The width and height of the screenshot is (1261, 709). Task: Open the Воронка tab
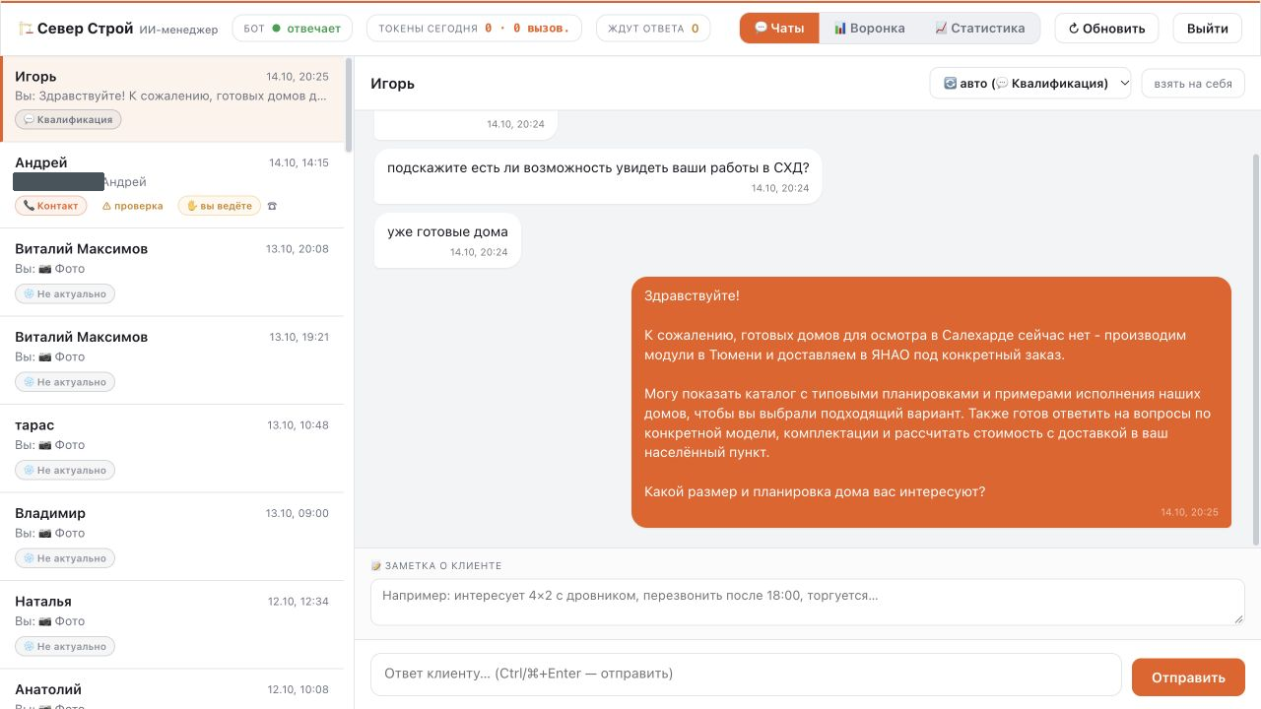869,29
